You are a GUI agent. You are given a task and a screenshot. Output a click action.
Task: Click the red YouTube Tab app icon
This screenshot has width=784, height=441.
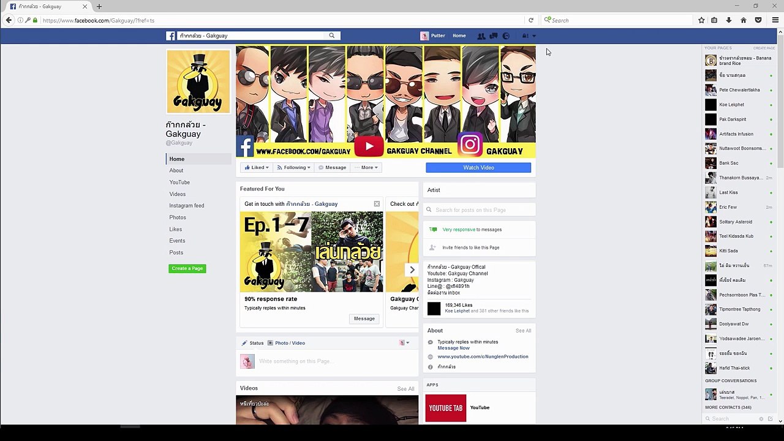pos(446,408)
